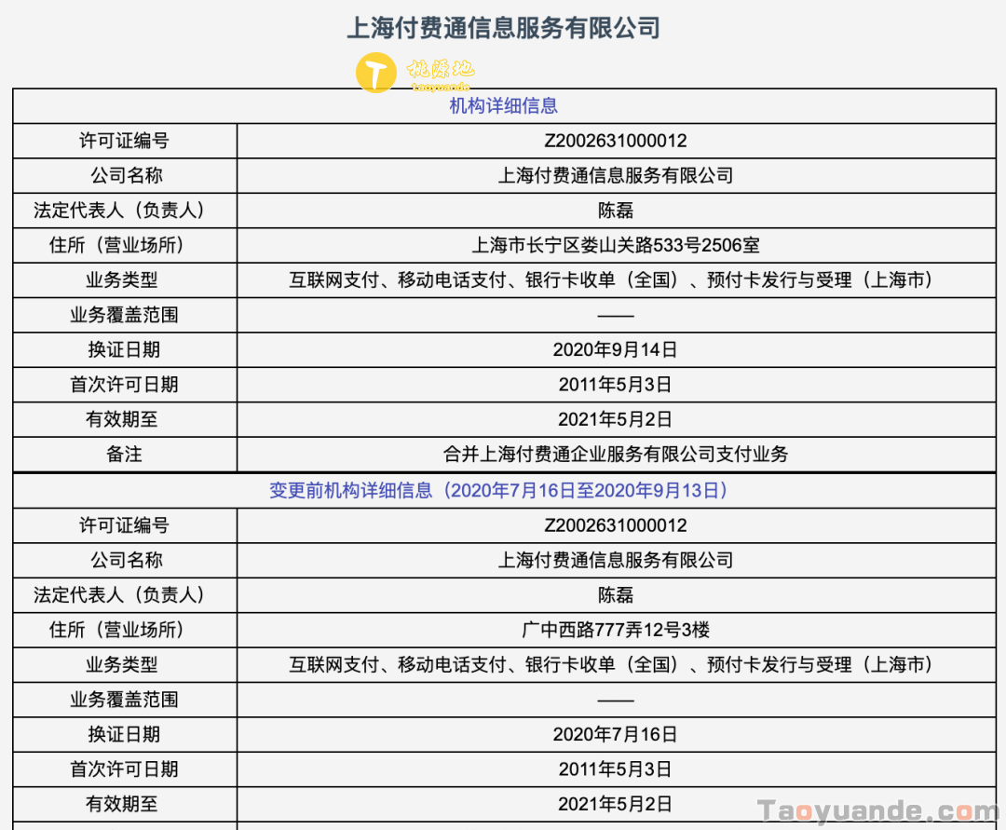The width and height of the screenshot is (1006, 830).
Task: Select the date 2020年9月14日
Action: point(616,350)
